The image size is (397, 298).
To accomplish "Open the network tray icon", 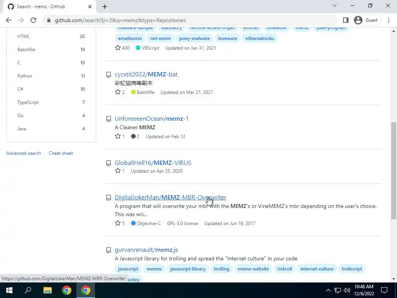I will click(x=338, y=290).
